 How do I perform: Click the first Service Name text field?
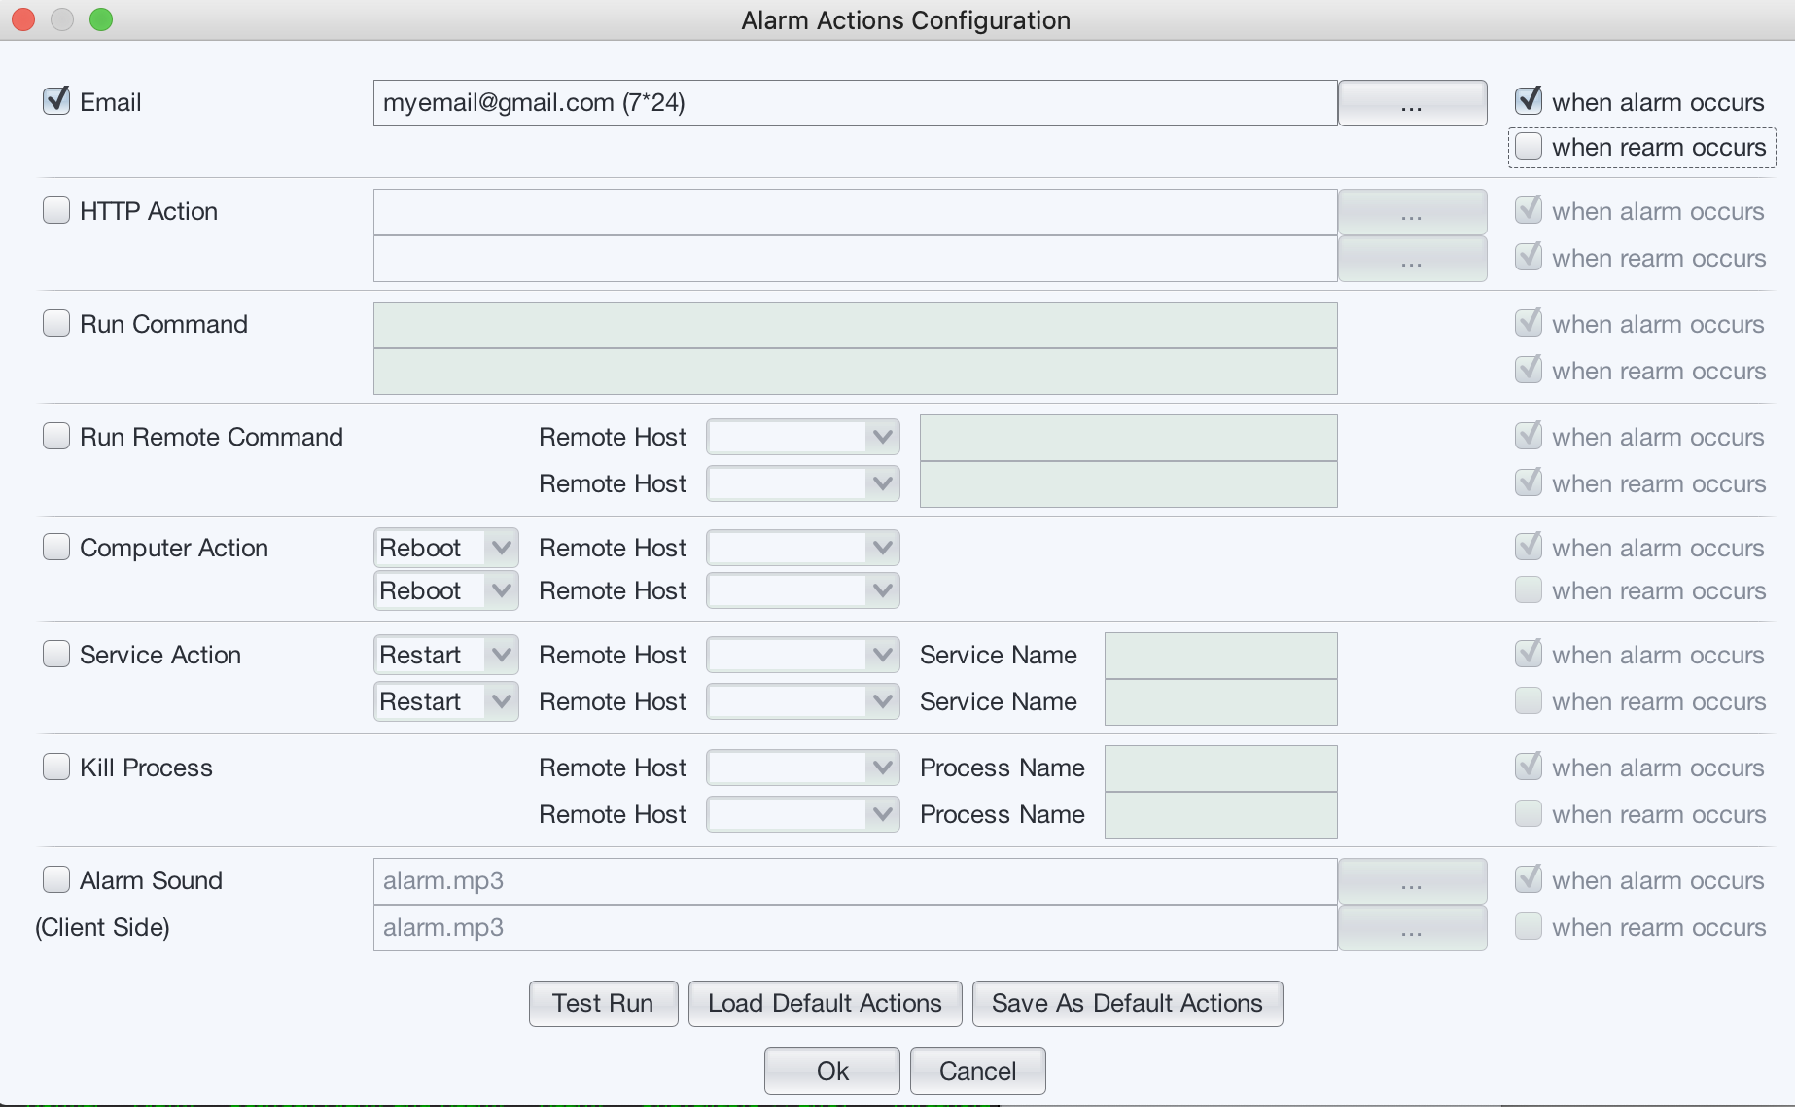1220,656
